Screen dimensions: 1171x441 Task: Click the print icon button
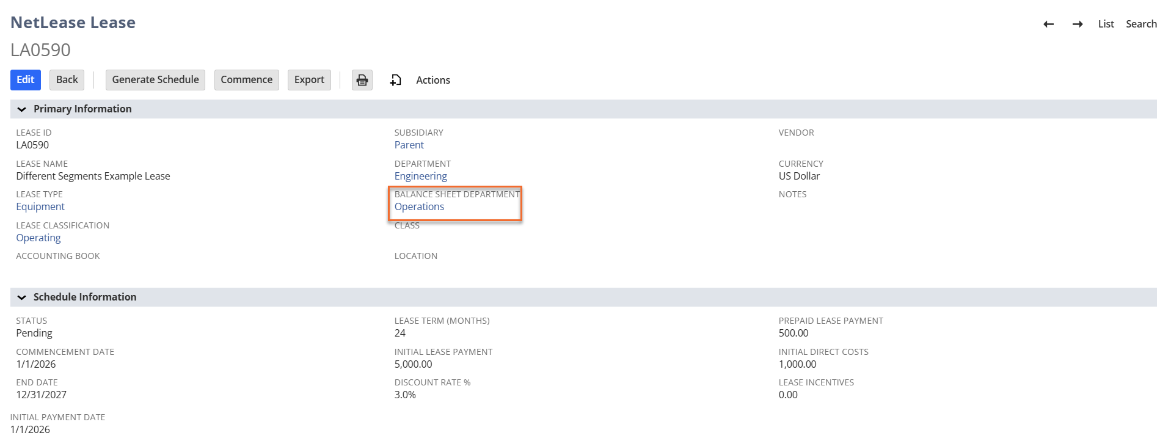tap(362, 80)
